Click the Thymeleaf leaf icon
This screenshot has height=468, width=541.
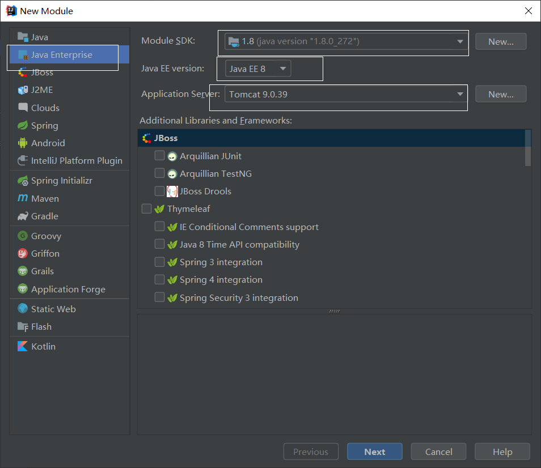click(159, 209)
